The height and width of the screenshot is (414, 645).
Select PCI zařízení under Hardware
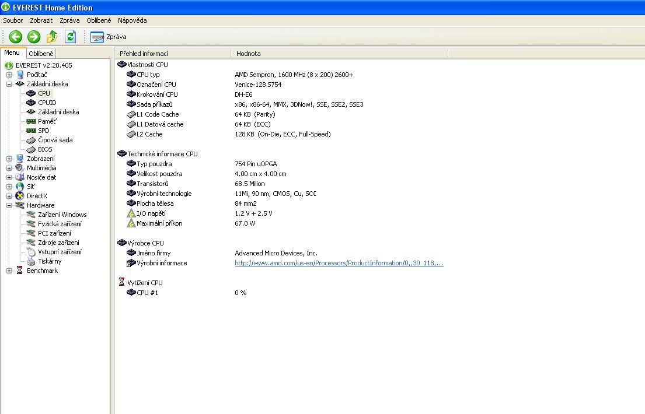(x=54, y=233)
